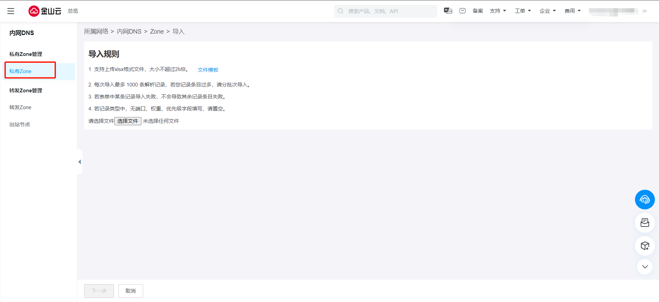Click the 选择文件 file chooser button

click(x=128, y=121)
